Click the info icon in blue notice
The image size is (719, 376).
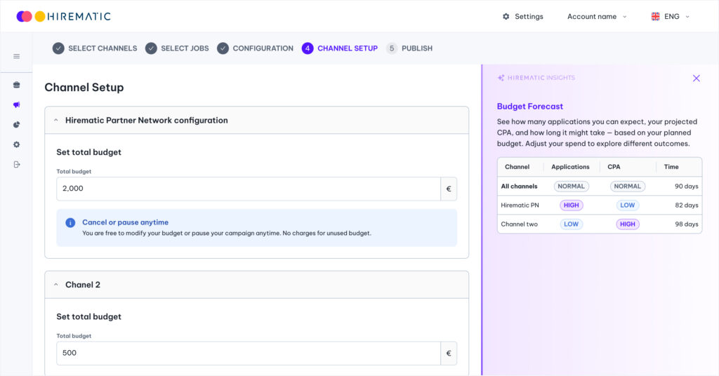[70, 222]
